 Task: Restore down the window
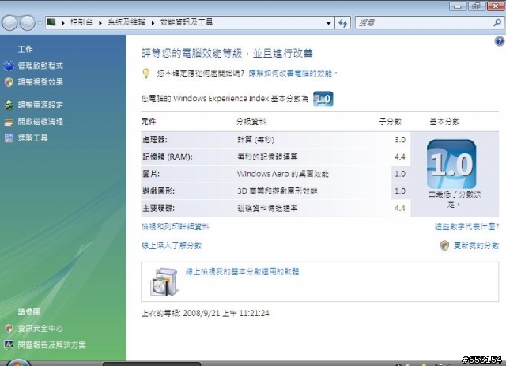[x=477, y=6]
